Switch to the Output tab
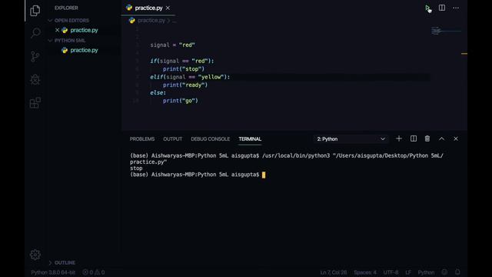 coord(172,139)
